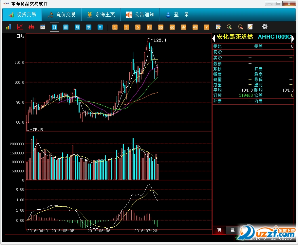Click the 昨均 value 104.8

pos(288,90)
